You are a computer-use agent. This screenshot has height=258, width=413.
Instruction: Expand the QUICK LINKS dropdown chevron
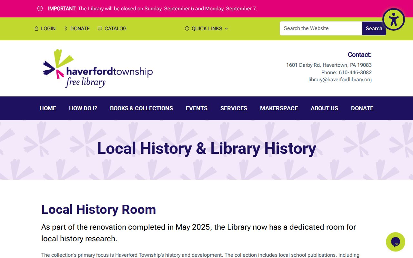(227, 28)
